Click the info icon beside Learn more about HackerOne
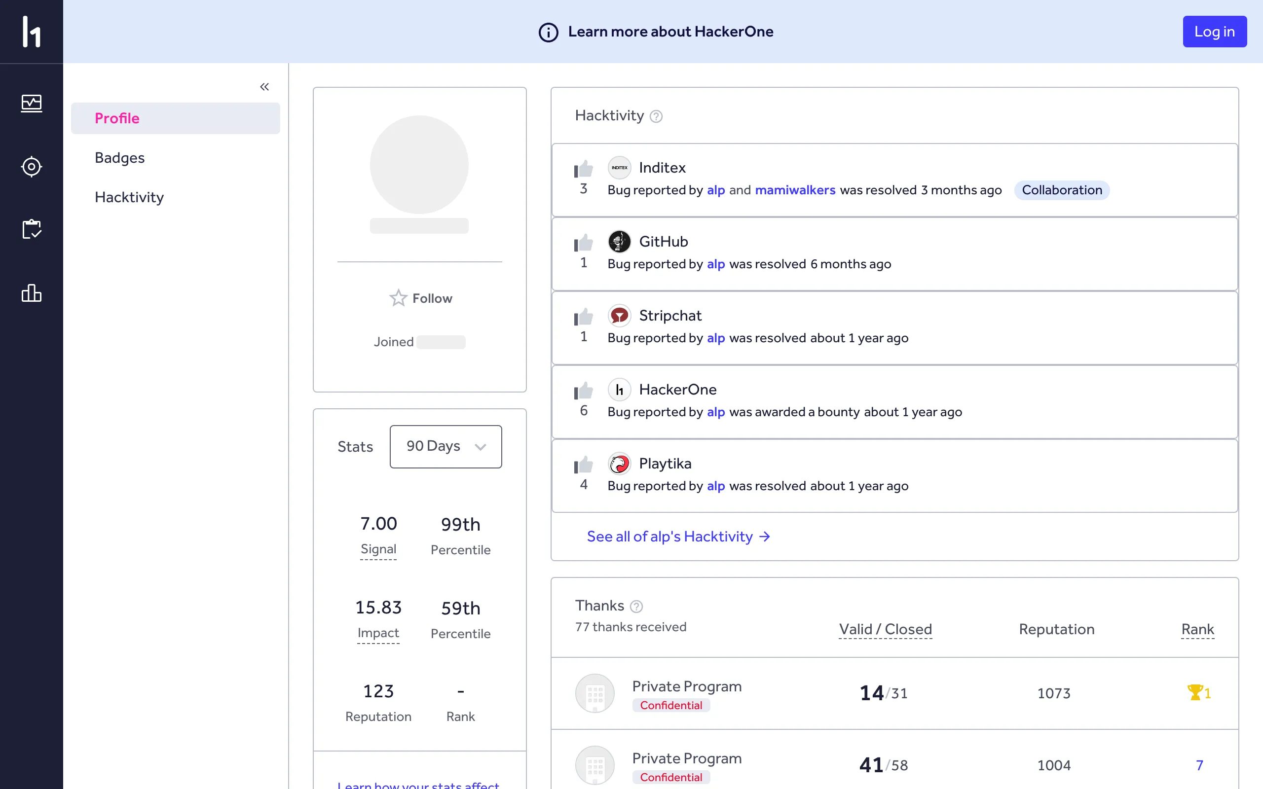The image size is (1263, 789). point(548,32)
